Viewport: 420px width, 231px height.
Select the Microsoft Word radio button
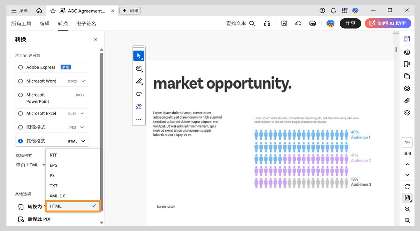coord(21,81)
